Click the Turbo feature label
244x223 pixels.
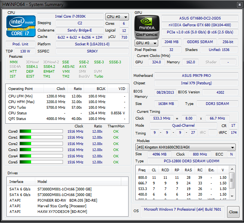[99, 76]
